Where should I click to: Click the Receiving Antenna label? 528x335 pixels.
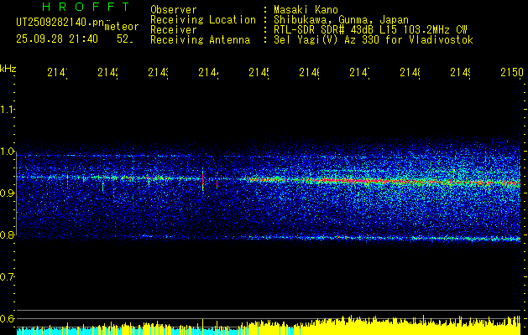tap(200, 40)
